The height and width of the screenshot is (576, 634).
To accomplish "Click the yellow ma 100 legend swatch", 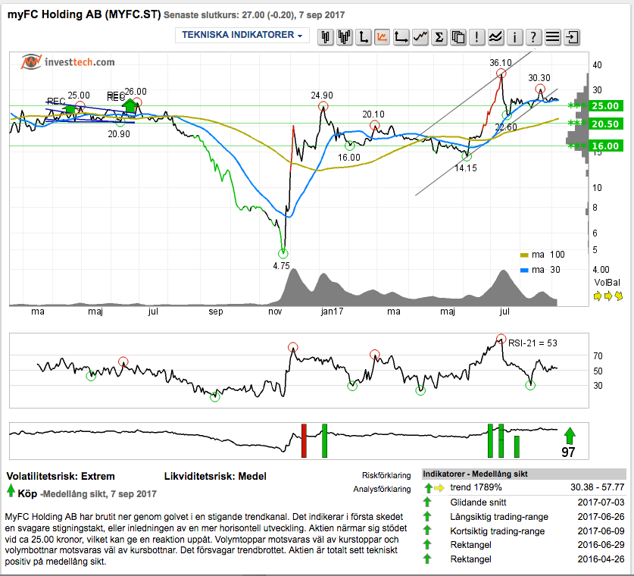I will click(x=524, y=255).
